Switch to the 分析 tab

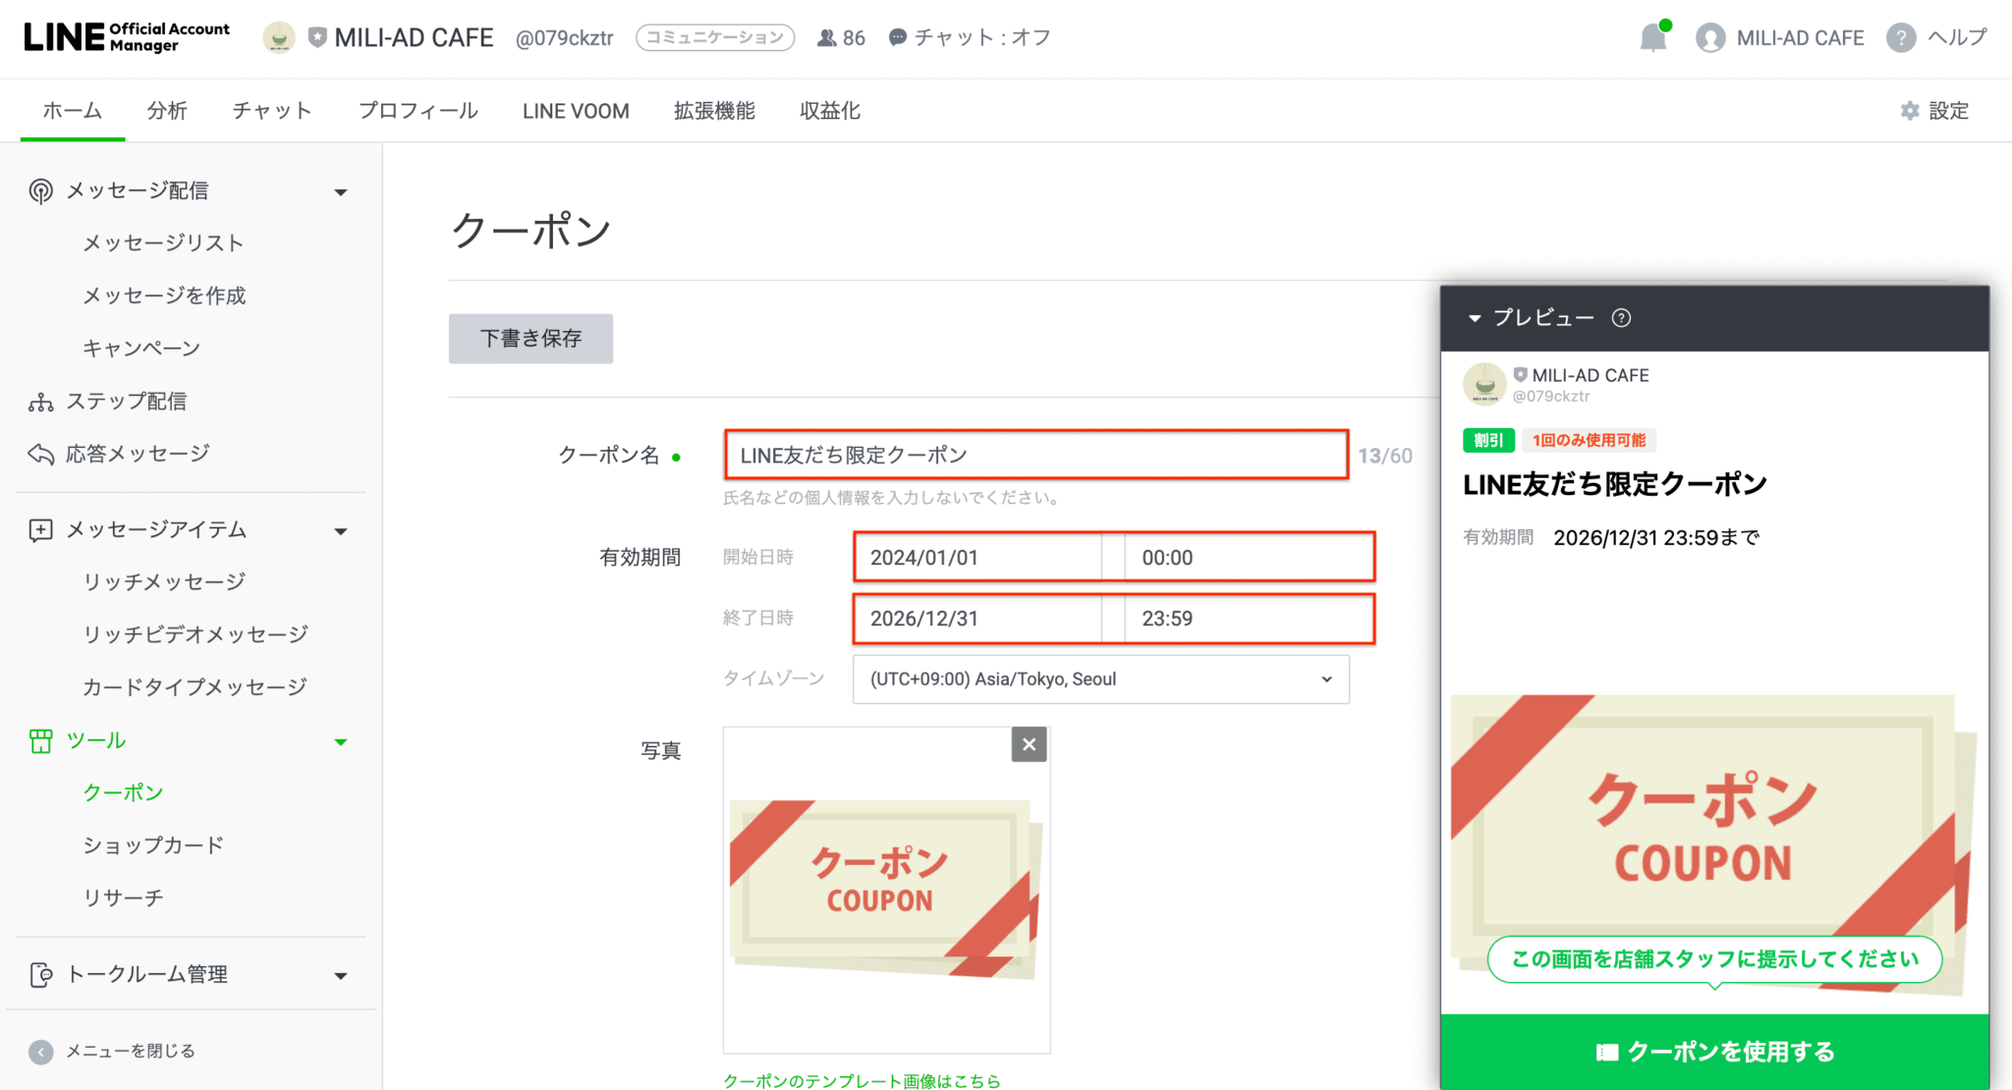coord(167,110)
